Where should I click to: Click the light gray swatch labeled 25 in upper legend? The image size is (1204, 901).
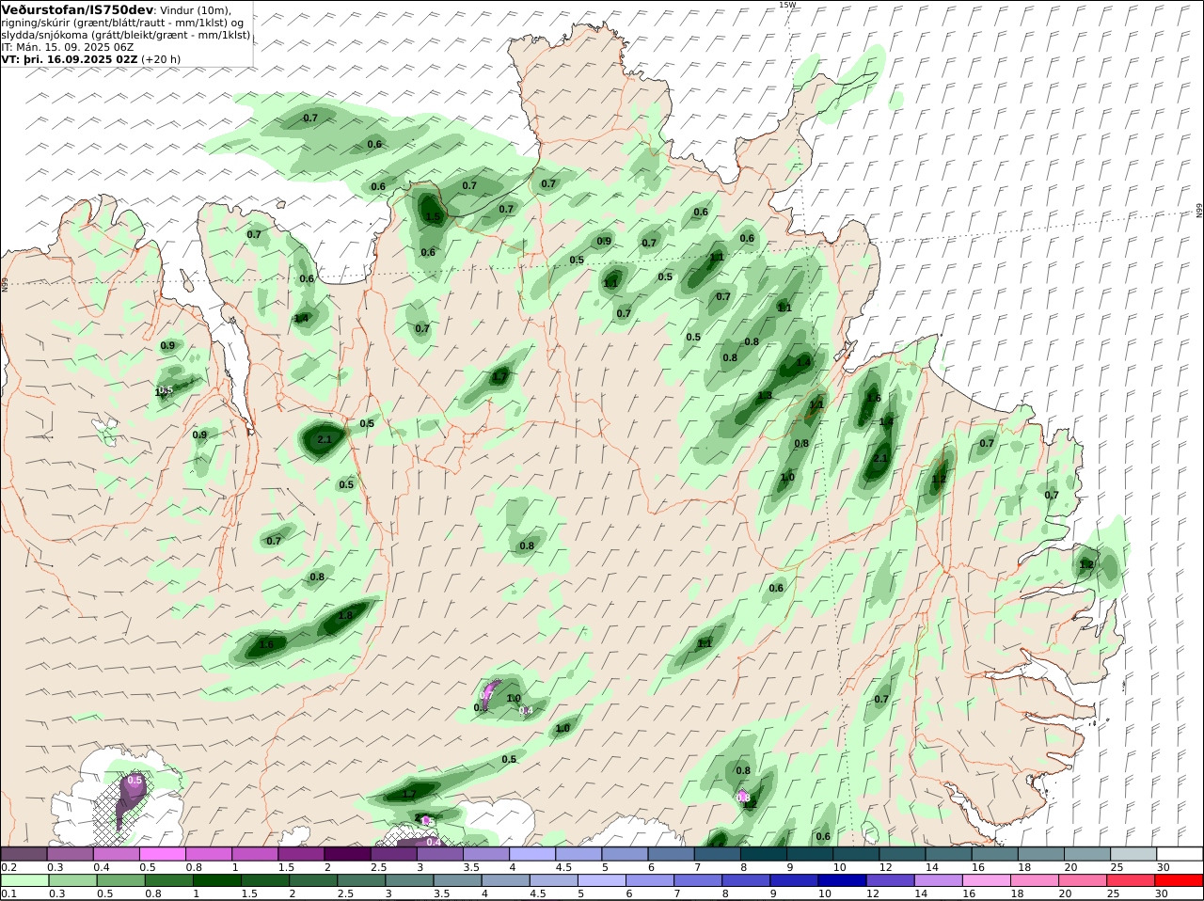pos(1133,853)
